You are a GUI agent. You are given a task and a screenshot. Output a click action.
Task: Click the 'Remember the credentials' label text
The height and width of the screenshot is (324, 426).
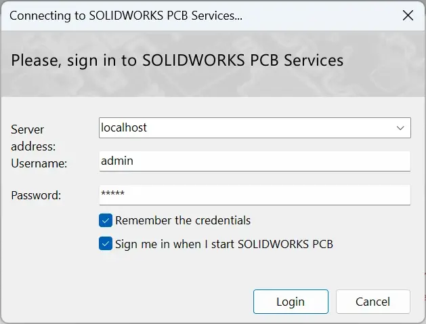click(183, 220)
